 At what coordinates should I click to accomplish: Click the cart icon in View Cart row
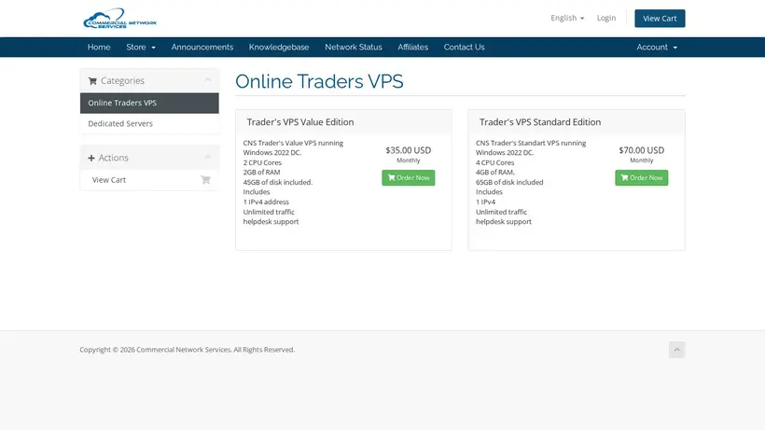205,180
